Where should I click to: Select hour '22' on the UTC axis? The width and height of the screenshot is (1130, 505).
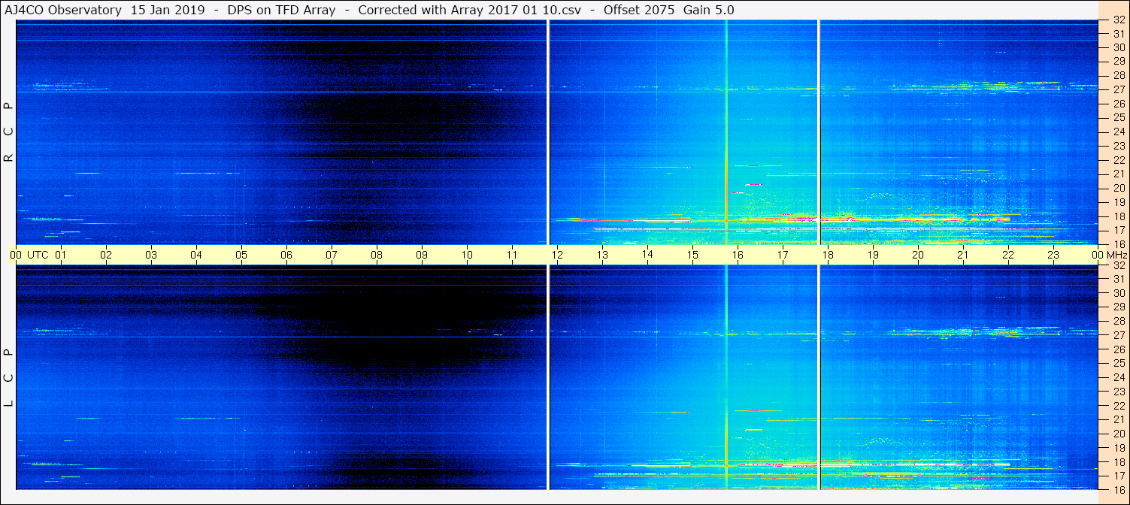point(1008,255)
